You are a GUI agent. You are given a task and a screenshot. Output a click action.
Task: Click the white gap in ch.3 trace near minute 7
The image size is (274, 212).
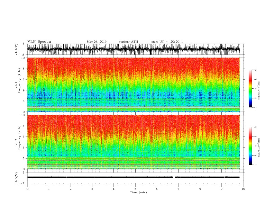(174, 177)
